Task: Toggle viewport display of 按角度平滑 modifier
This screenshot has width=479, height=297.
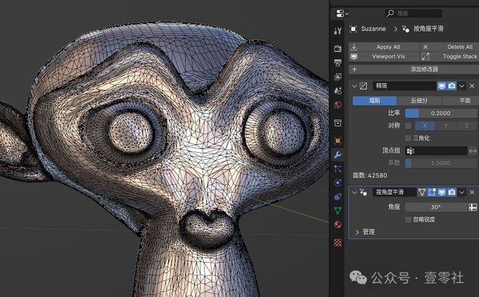Action: [441, 192]
